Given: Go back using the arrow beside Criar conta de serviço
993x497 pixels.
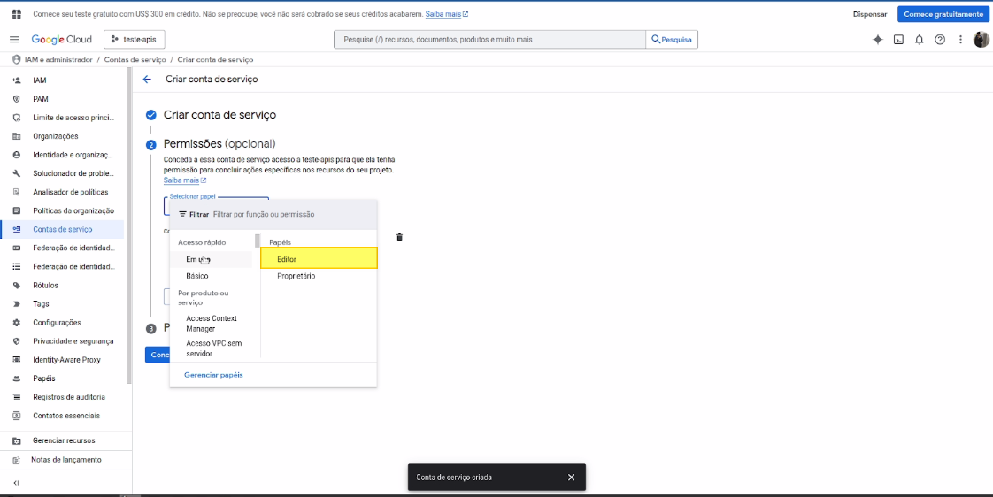Looking at the screenshot, I should 148,79.
